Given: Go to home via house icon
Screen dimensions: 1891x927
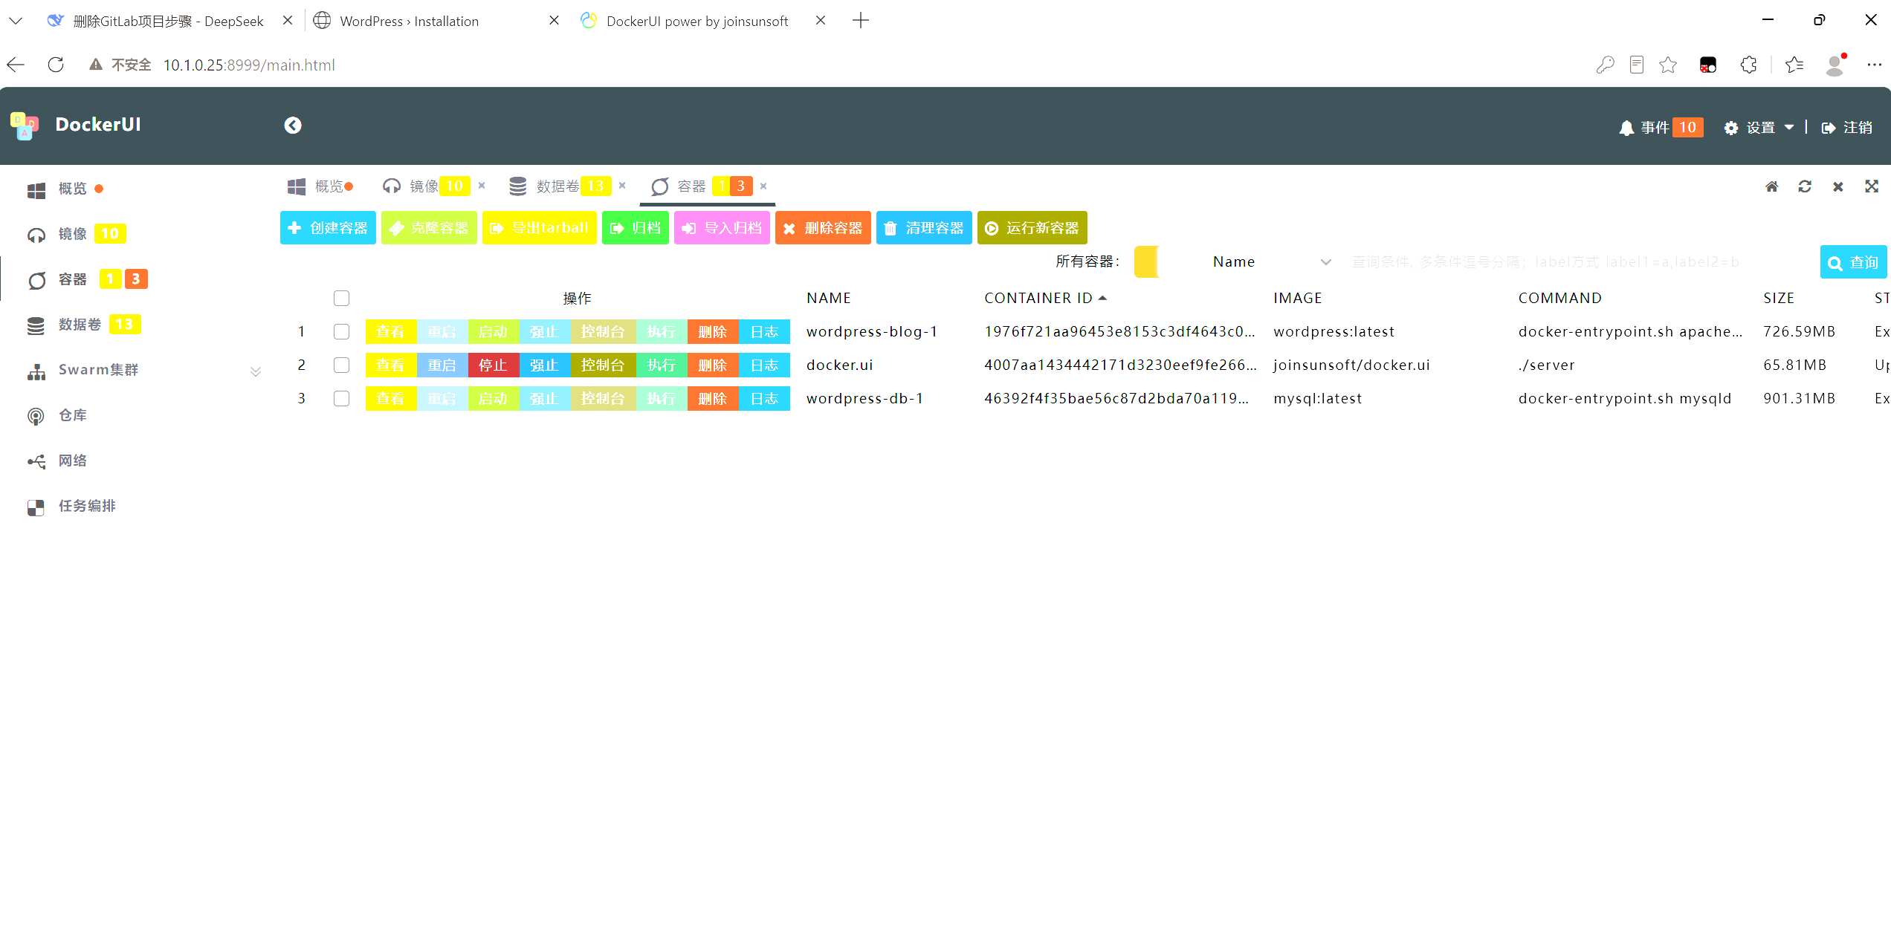Looking at the screenshot, I should click(x=1772, y=186).
